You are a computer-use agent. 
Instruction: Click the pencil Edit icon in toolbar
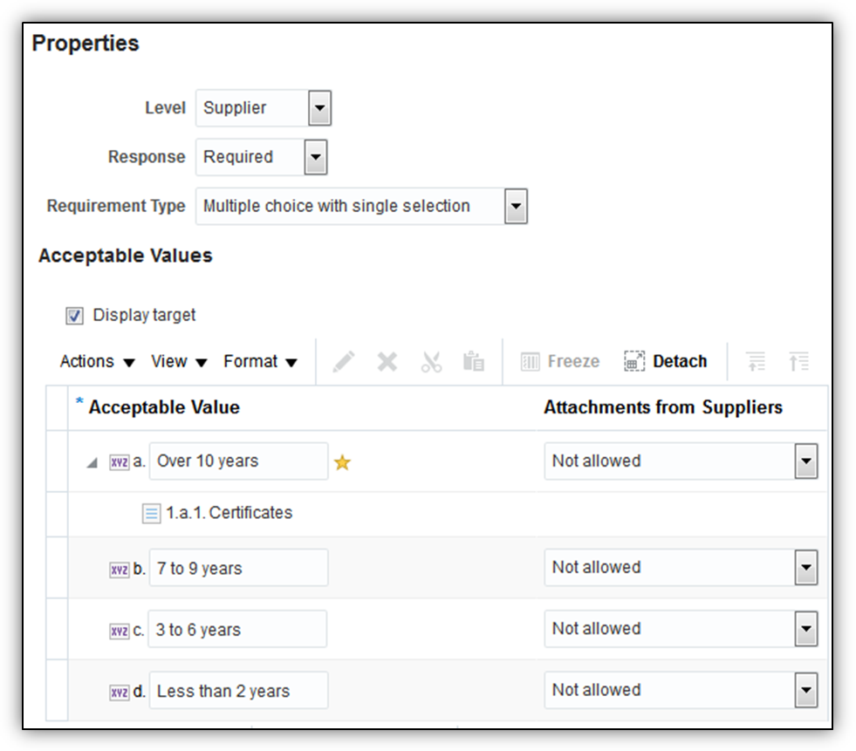344,362
